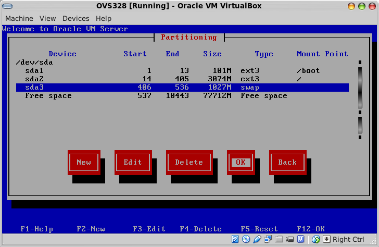
Task: Click the mouse integration status icon
Action: point(315,239)
